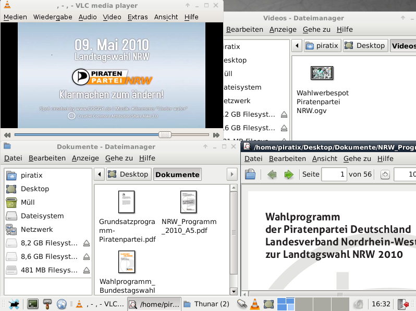The height and width of the screenshot is (311, 416).
Task: Go to next page in PDF viewer
Action: (x=289, y=175)
